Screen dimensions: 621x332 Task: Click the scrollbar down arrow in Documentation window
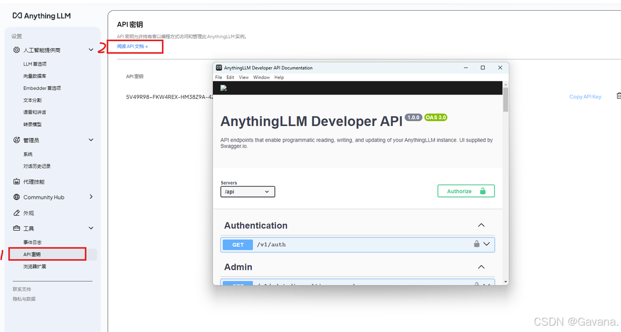(x=506, y=282)
